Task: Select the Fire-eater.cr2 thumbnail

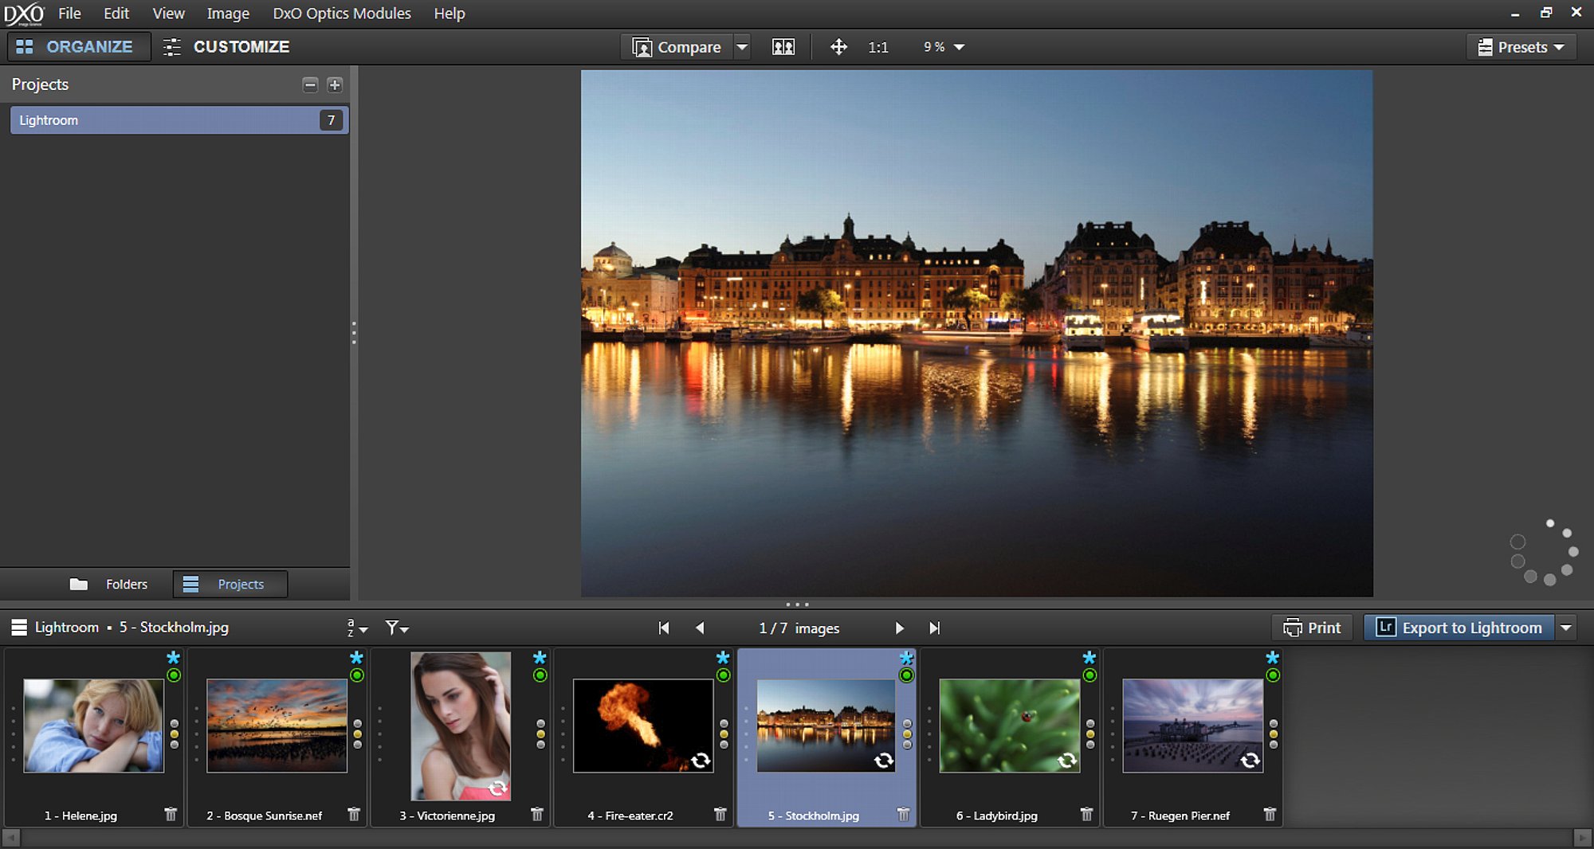Action: tap(643, 726)
